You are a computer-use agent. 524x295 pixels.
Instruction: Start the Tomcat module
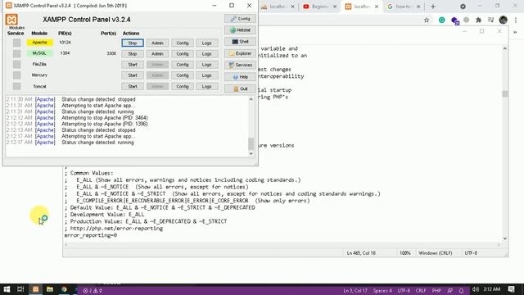click(x=133, y=87)
